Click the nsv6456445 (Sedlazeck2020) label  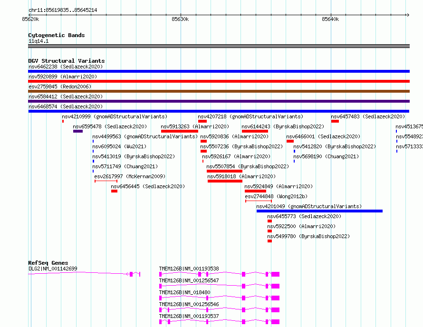(148, 186)
